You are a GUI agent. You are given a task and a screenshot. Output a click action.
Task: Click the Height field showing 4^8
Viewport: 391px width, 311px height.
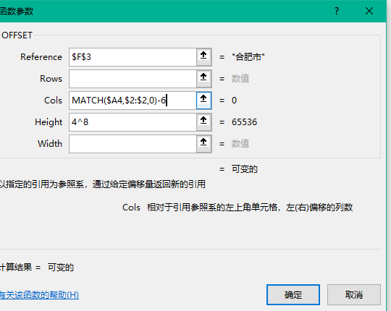(x=133, y=122)
